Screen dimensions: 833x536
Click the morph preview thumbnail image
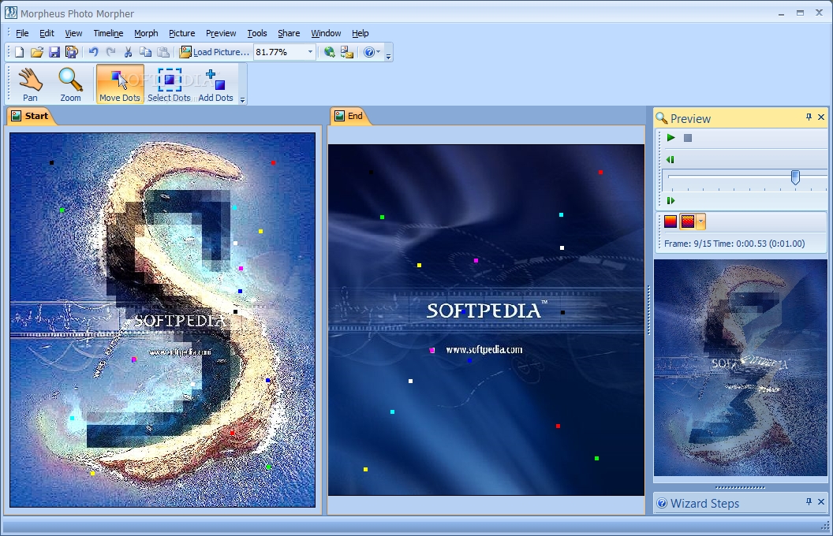tap(741, 367)
